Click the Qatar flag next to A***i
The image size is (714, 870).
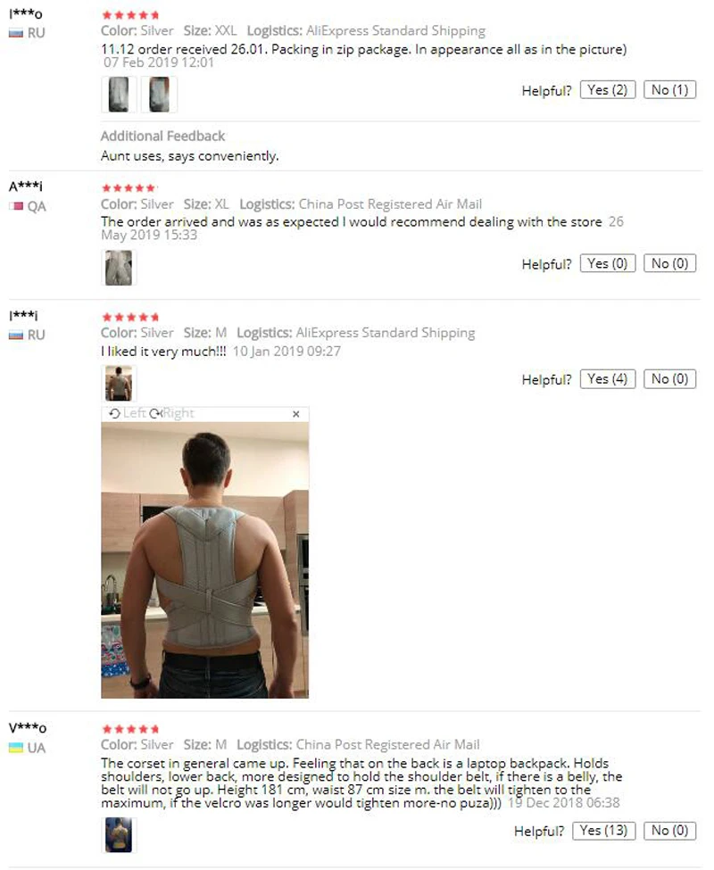tap(16, 206)
